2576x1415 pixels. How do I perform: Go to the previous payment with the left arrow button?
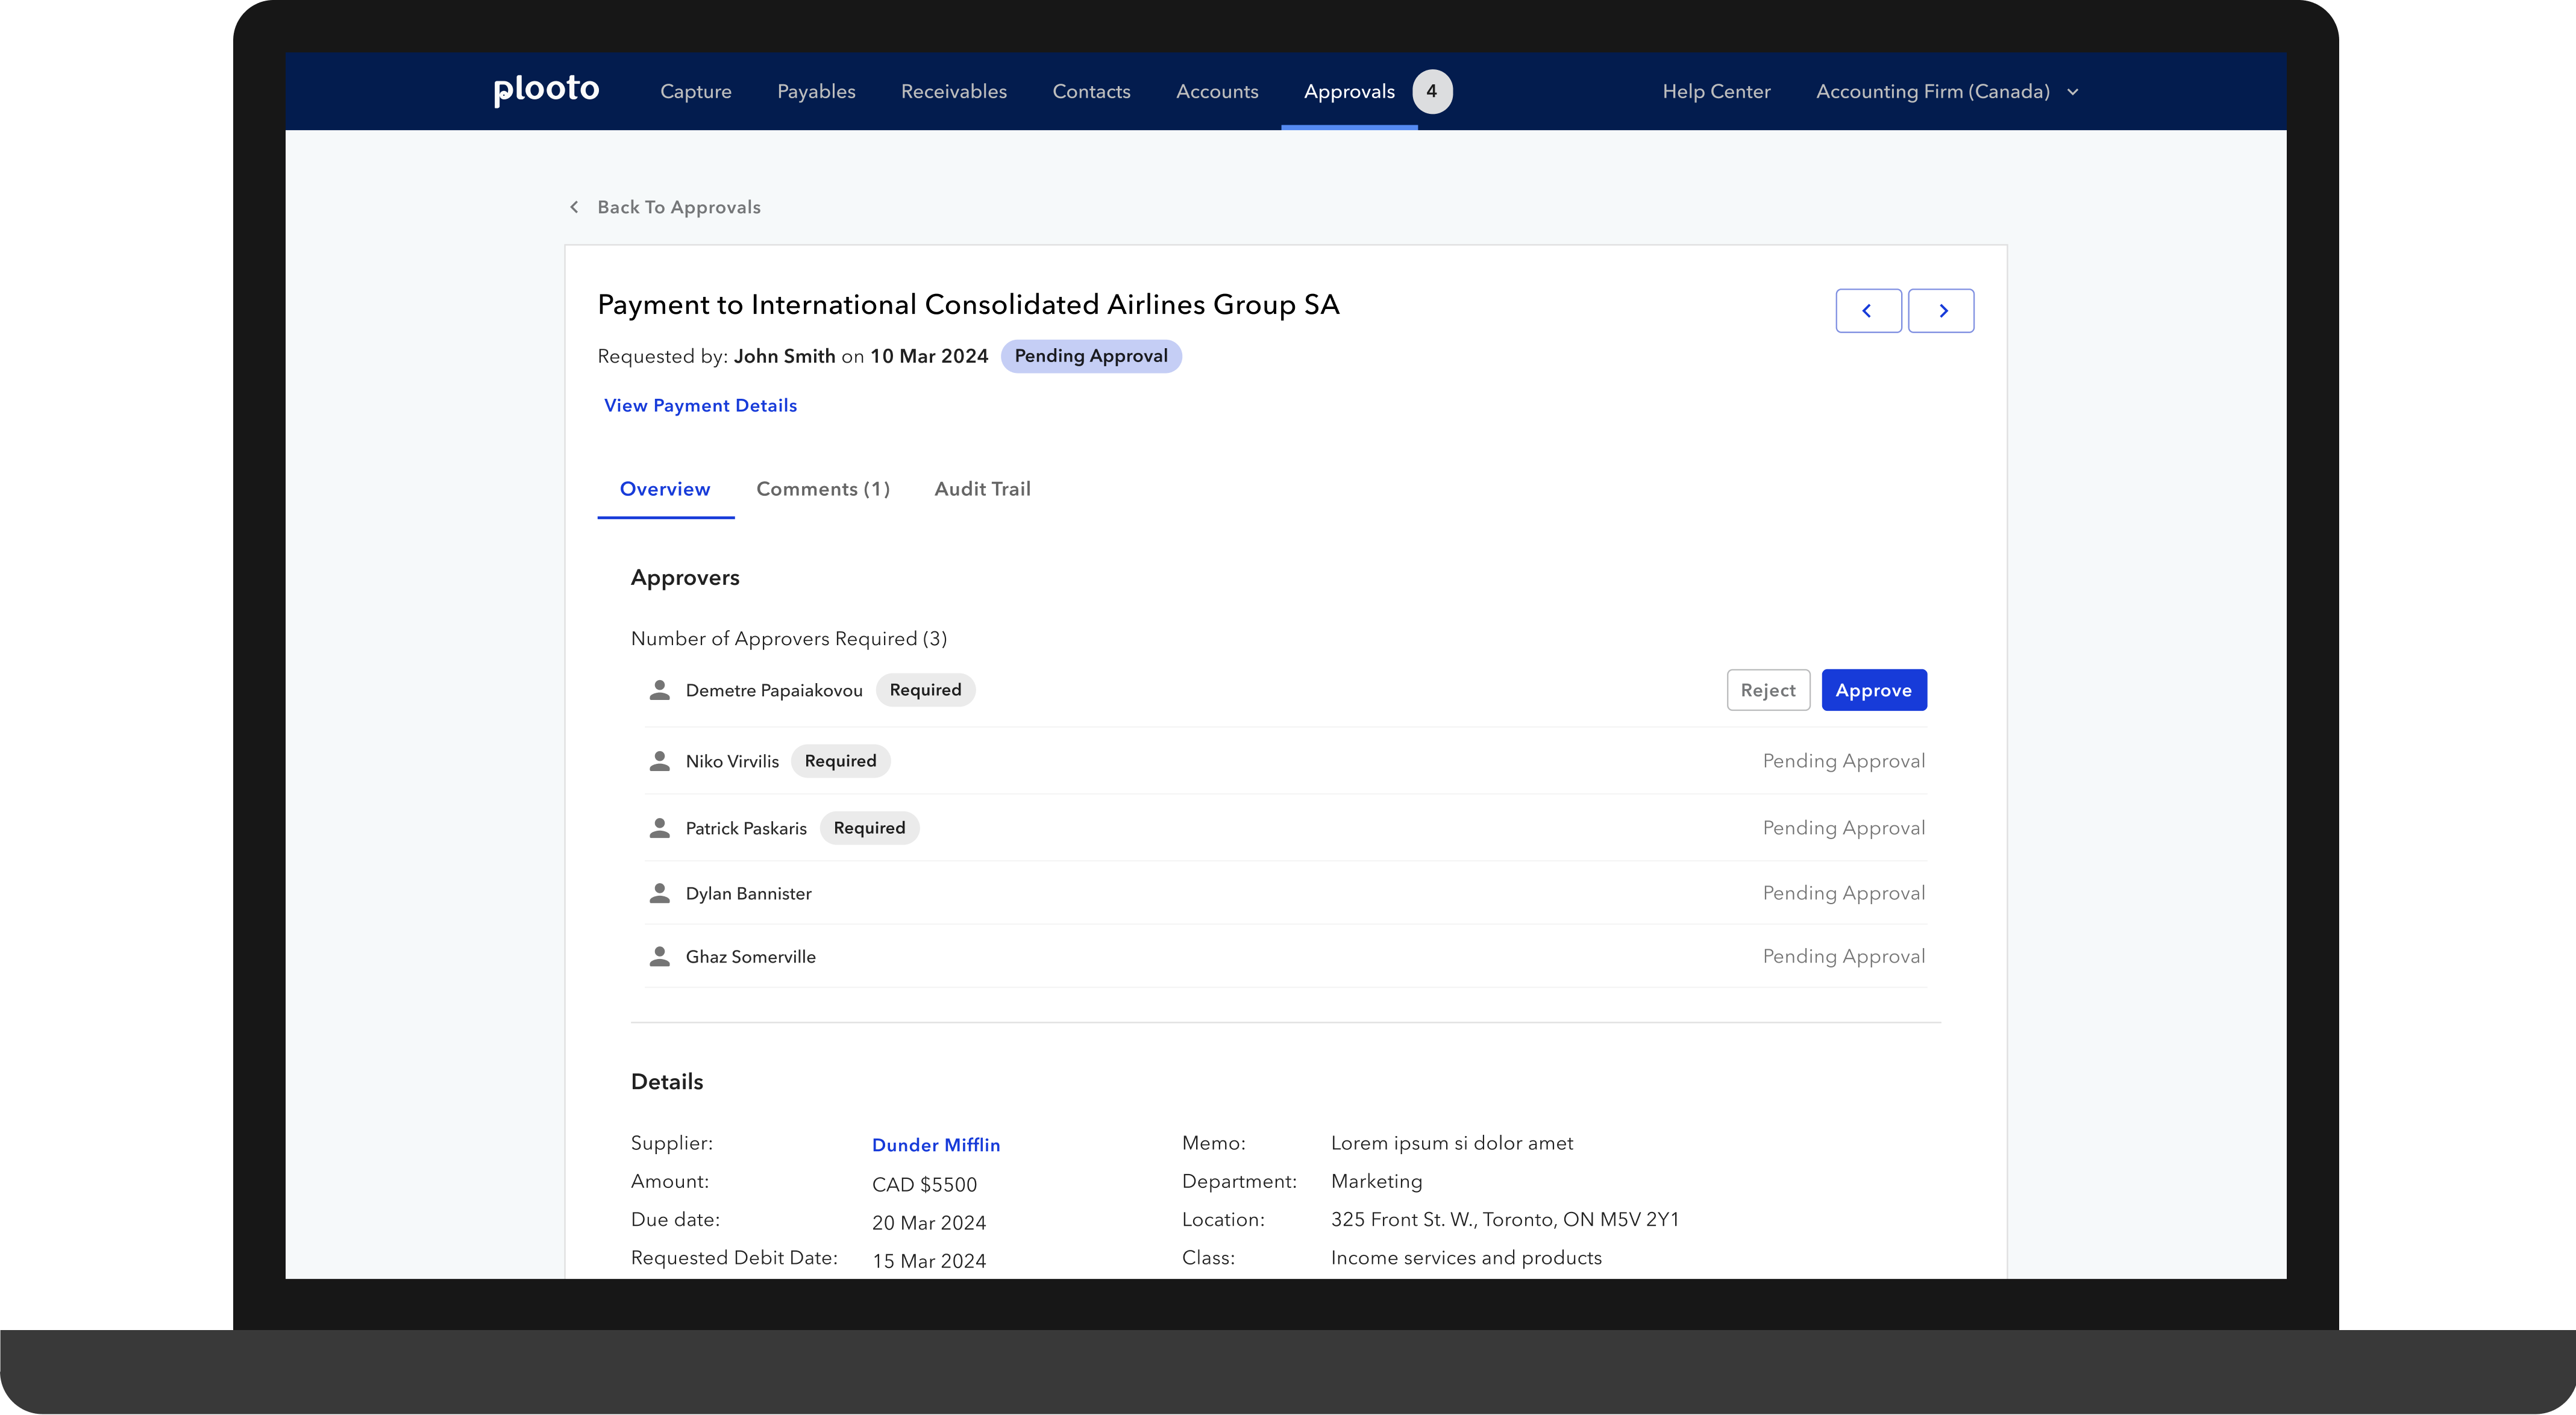point(1868,311)
